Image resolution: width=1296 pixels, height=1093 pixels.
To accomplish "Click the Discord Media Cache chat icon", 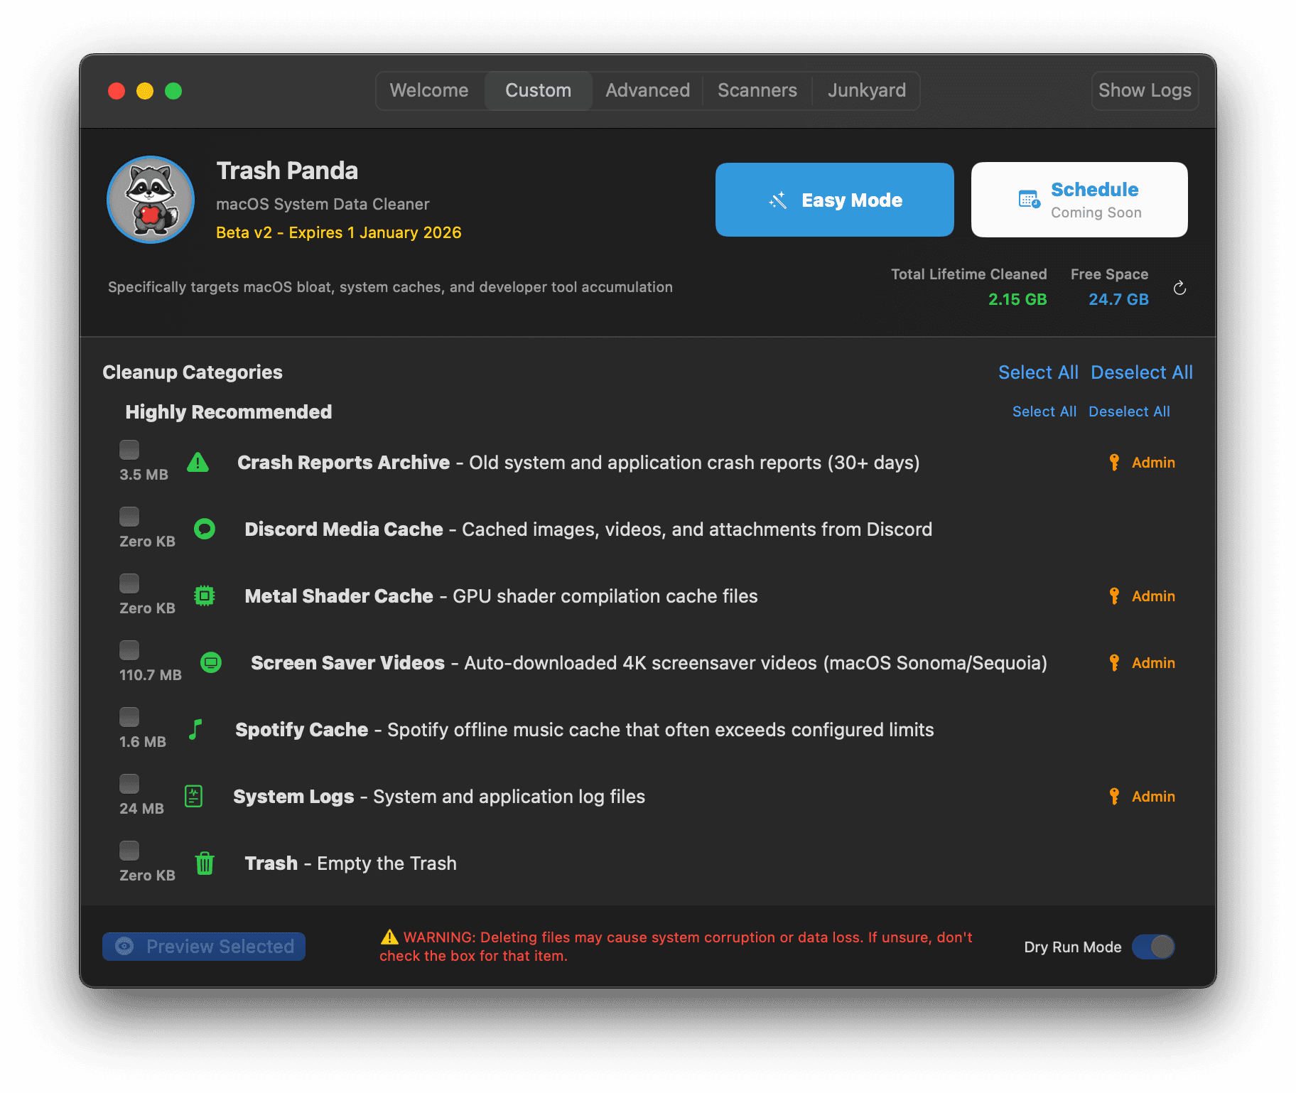I will coord(205,529).
